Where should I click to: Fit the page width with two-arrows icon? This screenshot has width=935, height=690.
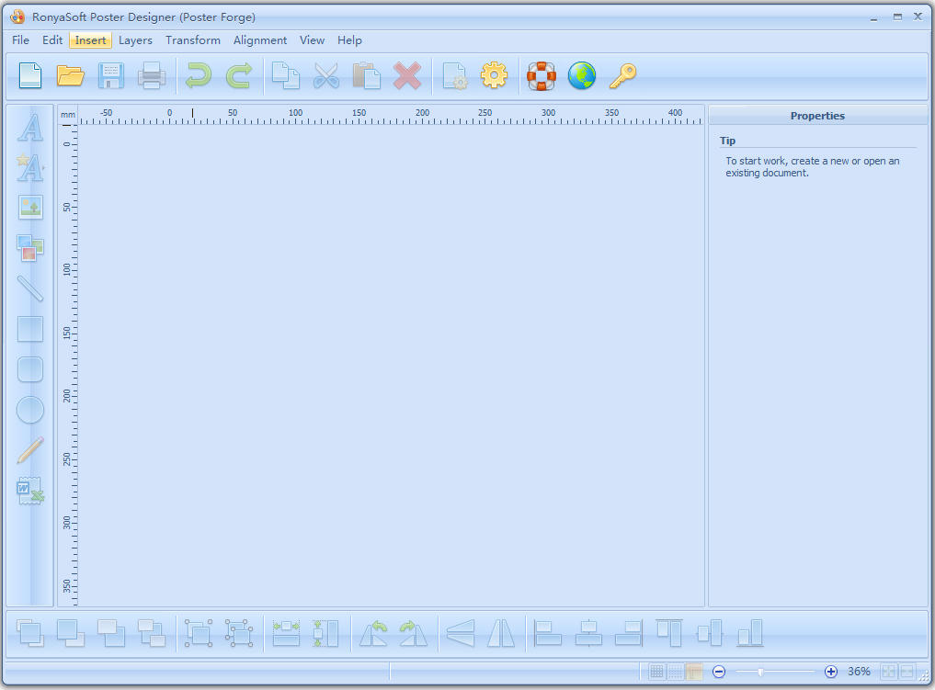click(x=907, y=672)
